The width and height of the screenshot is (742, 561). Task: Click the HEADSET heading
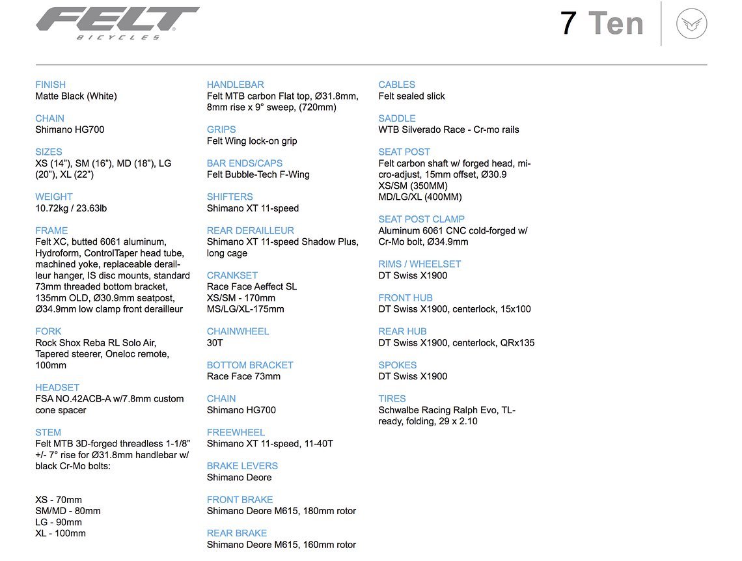tap(57, 387)
